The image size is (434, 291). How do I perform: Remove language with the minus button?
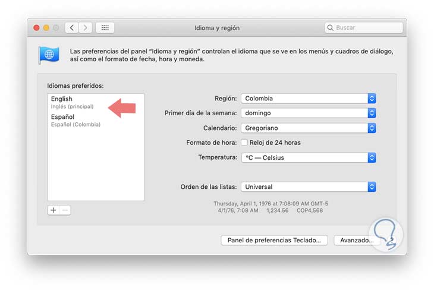pyautogui.click(x=65, y=210)
